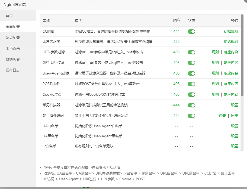This screenshot has width=247, height=189.
Task: Click 同步 next to 禁止海外访问
Action: (x=235, y=116)
